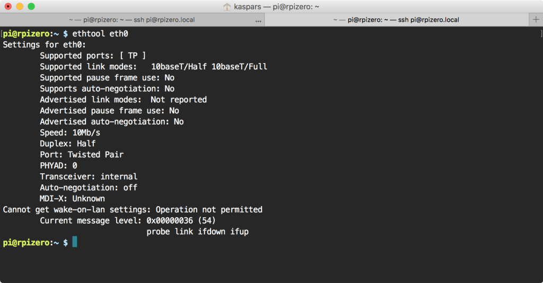The image size is (543, 283).
Task: Click '10baseT/Full' in supported link modes
Action: click(239, 66)
